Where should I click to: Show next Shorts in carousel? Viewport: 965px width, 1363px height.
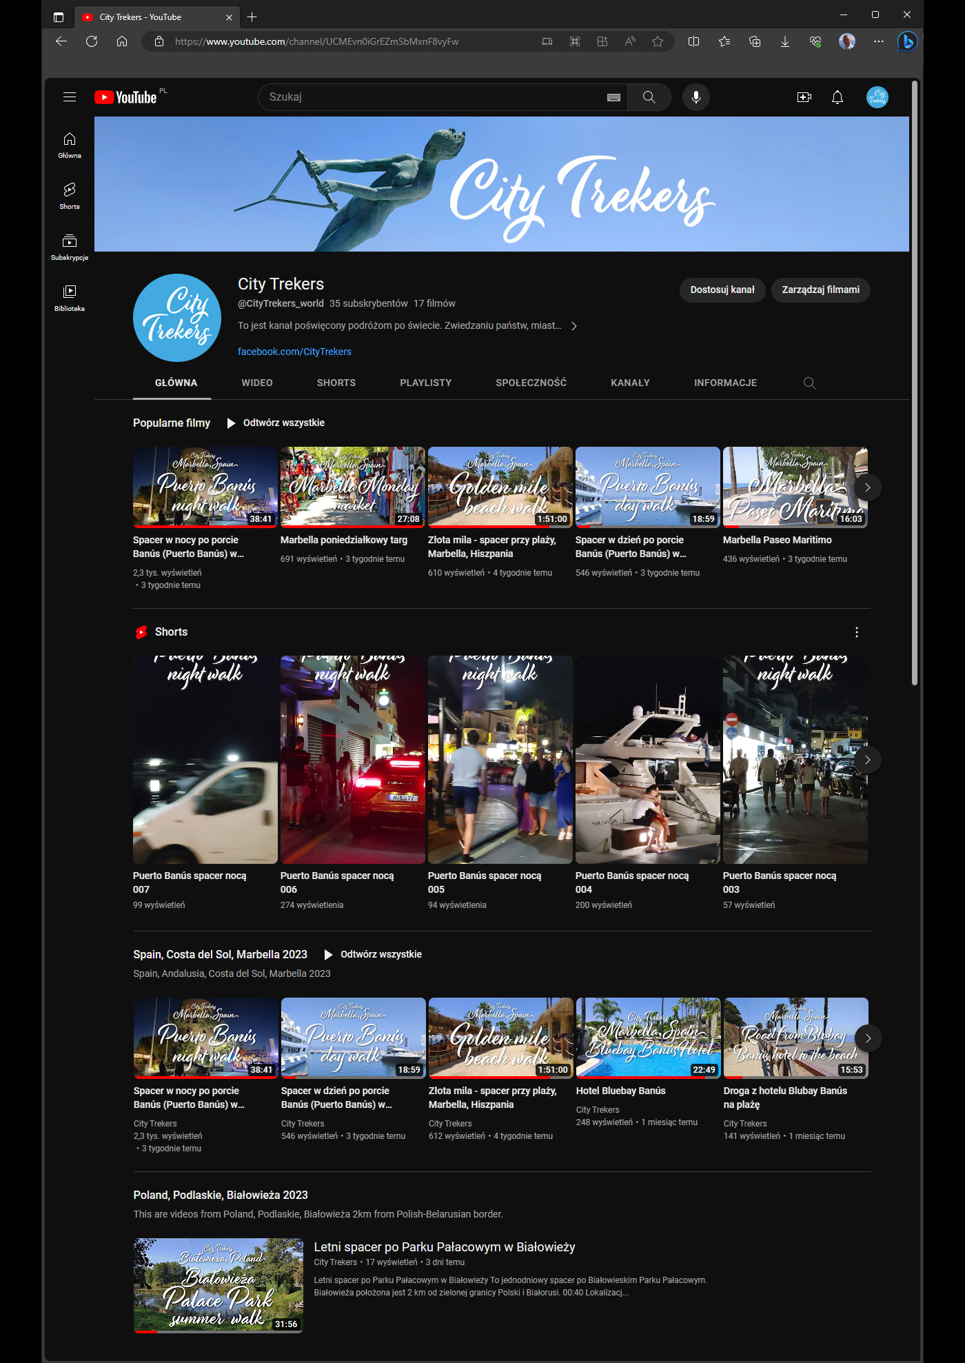(x=868, y=760)
